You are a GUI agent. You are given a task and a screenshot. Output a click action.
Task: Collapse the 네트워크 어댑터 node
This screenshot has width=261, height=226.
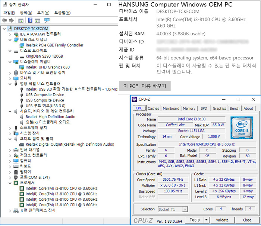point(10,40)
